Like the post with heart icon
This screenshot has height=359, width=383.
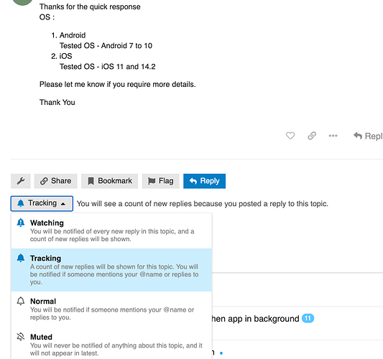click(x=290, y=136)
